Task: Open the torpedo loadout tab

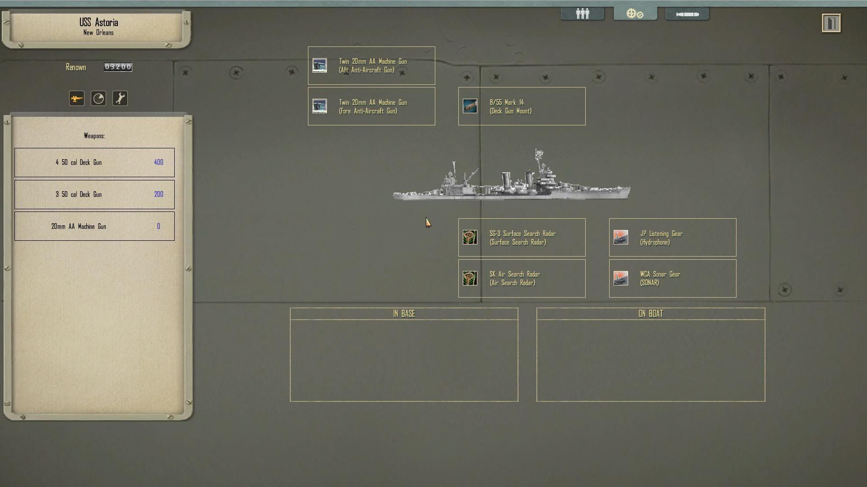Action: tap(687, 14)
